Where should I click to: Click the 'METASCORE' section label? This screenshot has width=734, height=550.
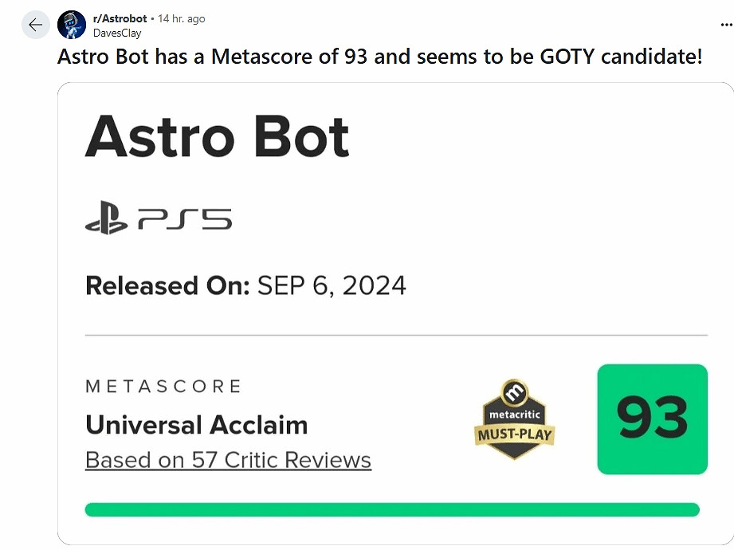[x=163, y=387]
